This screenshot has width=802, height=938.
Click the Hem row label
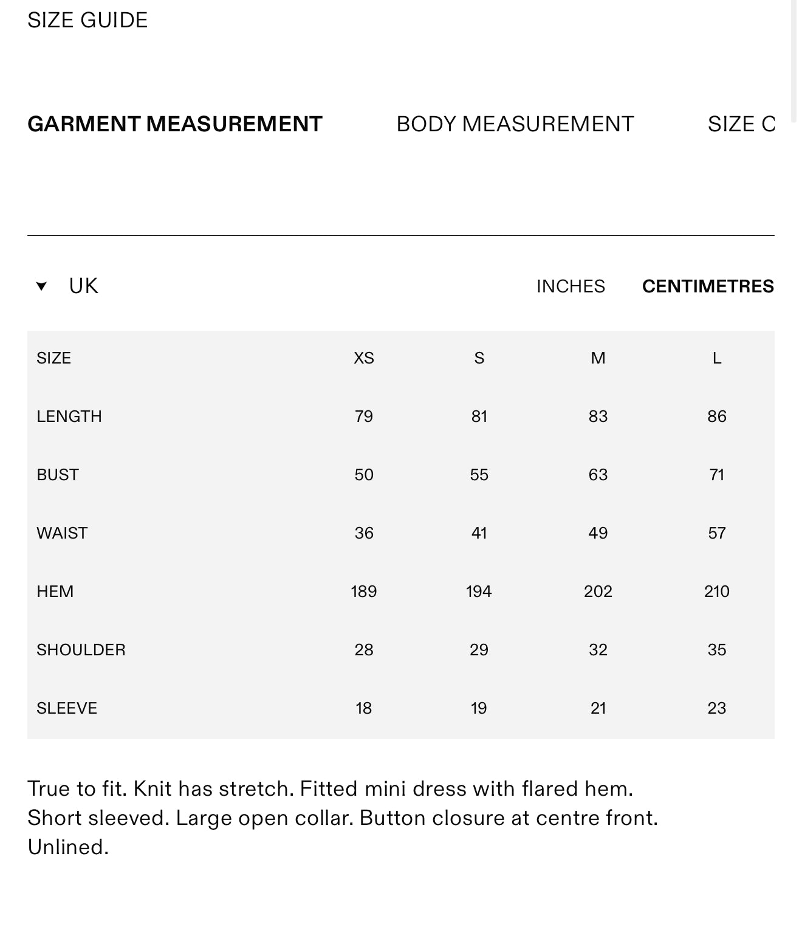pos(55,591)
